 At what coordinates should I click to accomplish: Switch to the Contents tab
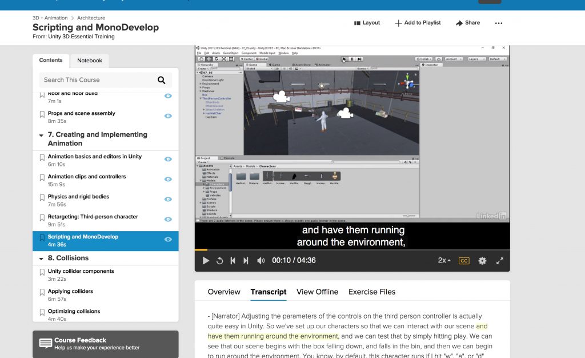(x=51, y=60)
